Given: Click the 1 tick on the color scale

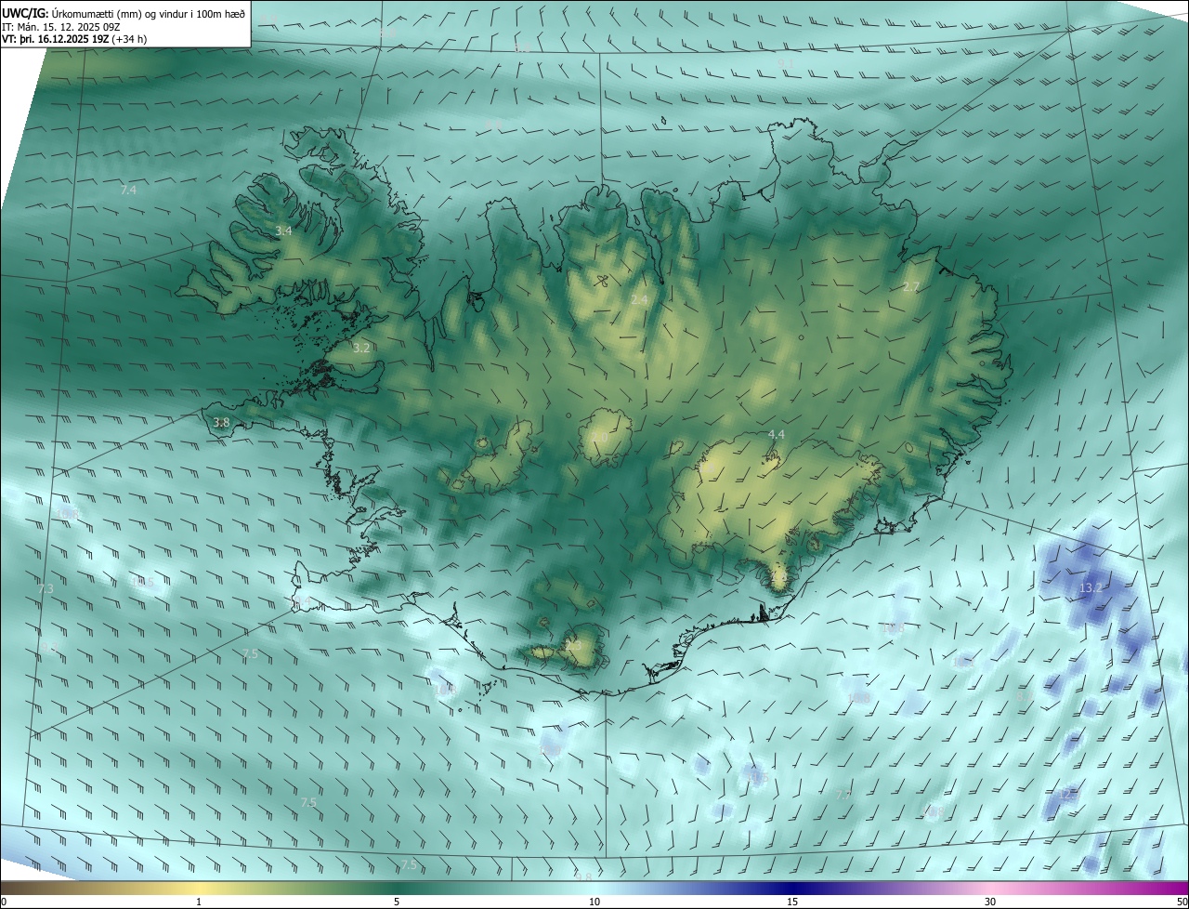Looking at the screenshot, I should click(x=199, y=902).
